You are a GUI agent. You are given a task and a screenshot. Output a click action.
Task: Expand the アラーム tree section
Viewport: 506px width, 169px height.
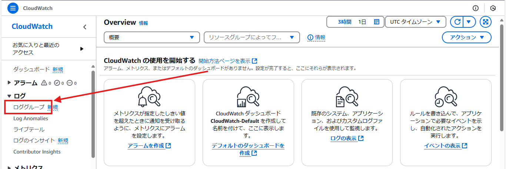point(9,83)
